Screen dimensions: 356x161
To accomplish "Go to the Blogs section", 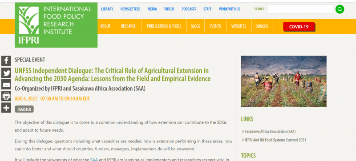I will pyautogui.click(x=195, y=26).
